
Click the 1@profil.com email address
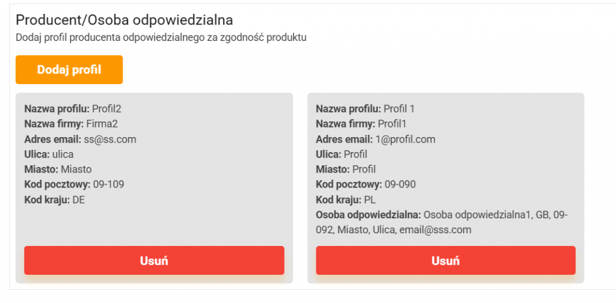click(x=405, y=139)
